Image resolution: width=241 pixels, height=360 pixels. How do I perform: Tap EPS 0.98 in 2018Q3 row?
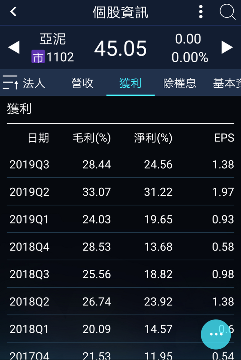click(x=223, y=274)
